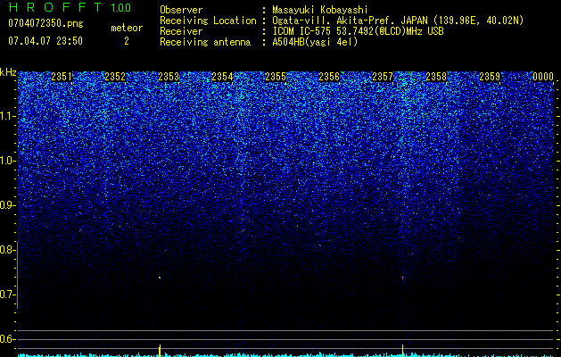Select the filename 0704072350.png
Screen dimensions: 561x357
(45, 23)
